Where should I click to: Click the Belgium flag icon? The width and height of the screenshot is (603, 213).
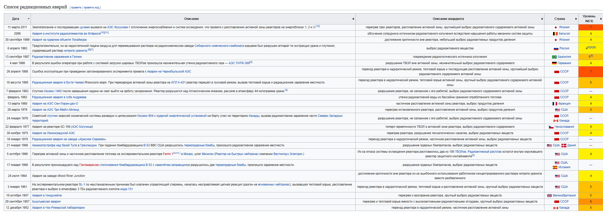pyautogui.click(x=555, y=34)
